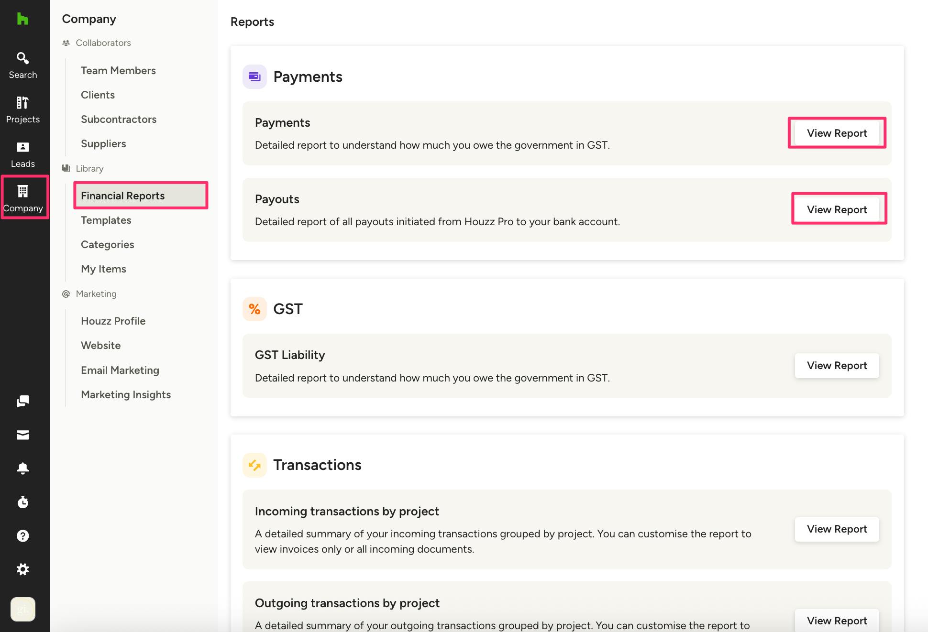Viewport: 928px width, 632px height.
Task: Open the Projects sidebar icon
Action: click(22, 110)
